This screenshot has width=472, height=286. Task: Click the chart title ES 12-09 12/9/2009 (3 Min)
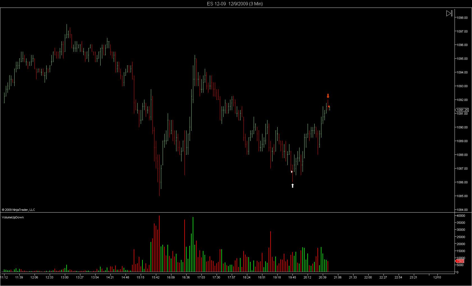pos(235,4)
